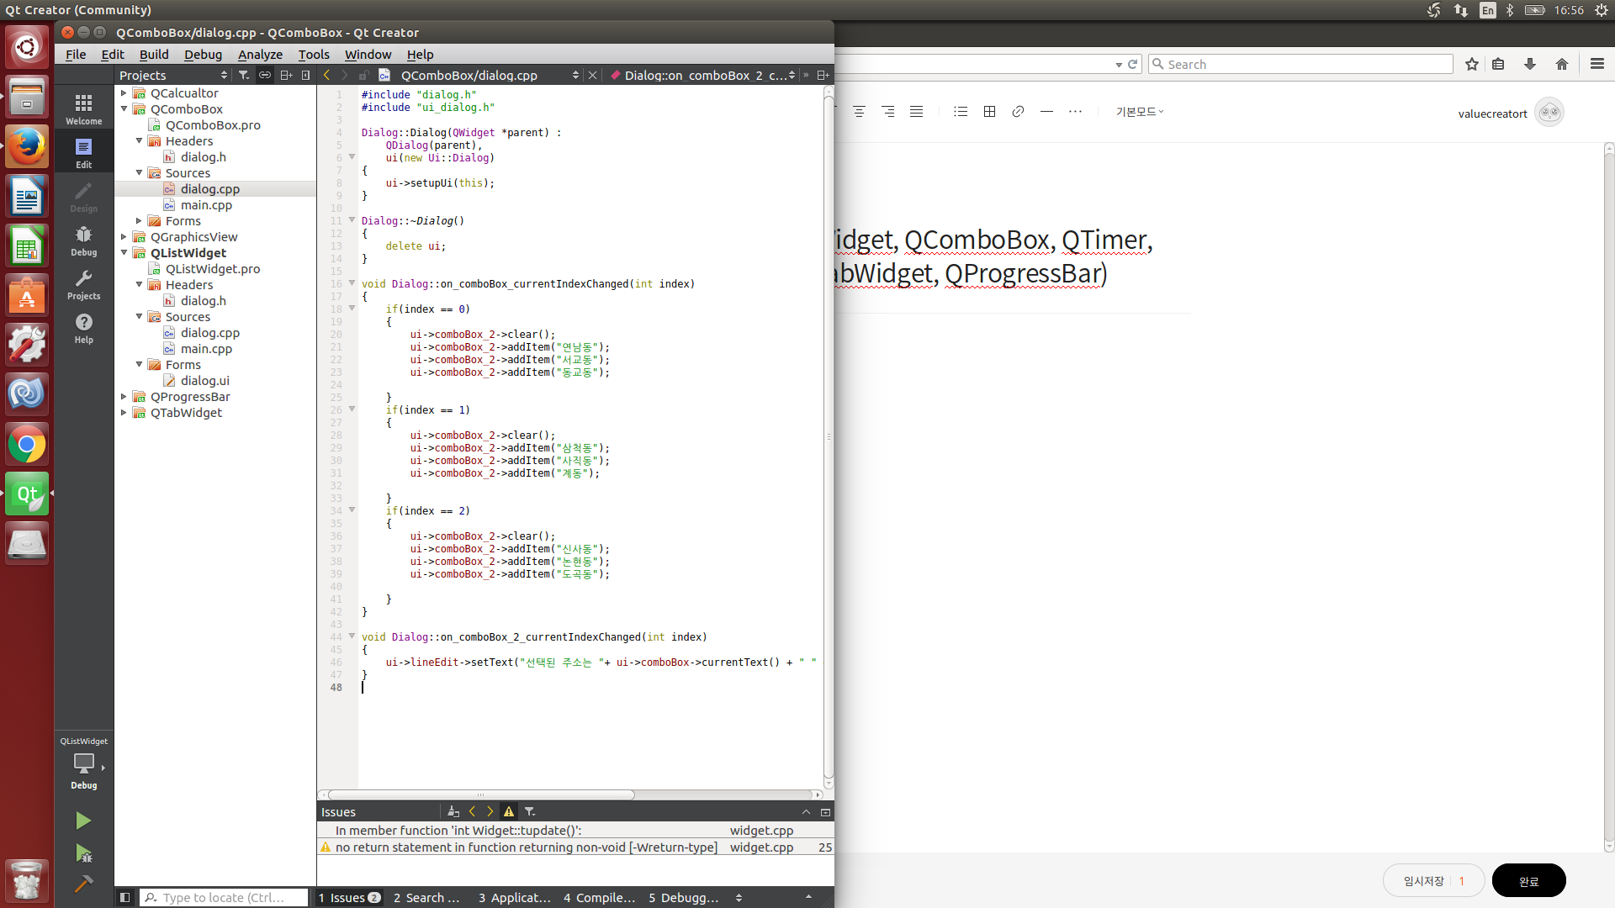Toggle the left sidebar visibility button
This screenshot has width=1615, height=908.
point(124,897)
